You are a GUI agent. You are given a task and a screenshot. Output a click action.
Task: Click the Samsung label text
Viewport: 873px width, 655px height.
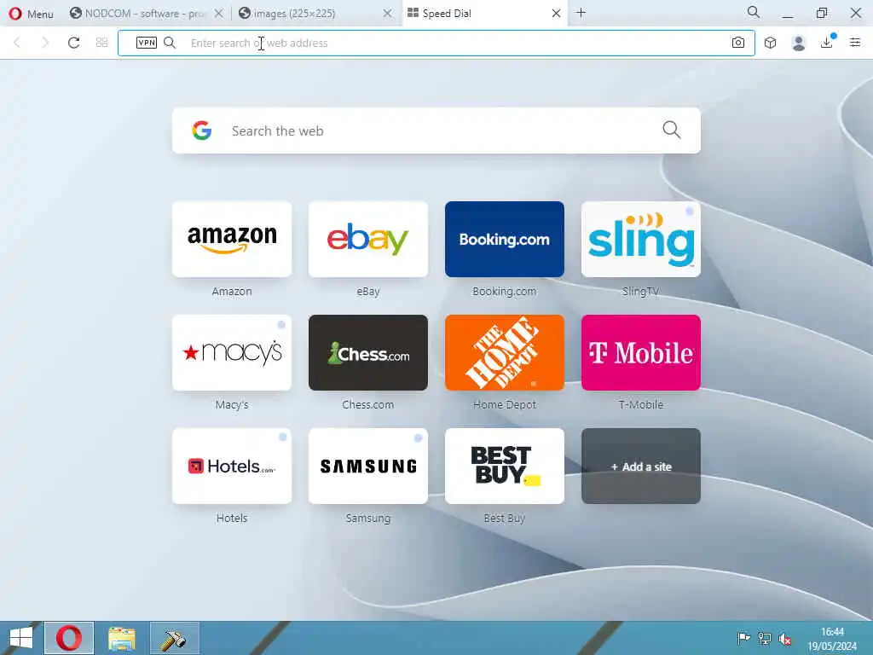pyautogui.click(x=368, y=519)
